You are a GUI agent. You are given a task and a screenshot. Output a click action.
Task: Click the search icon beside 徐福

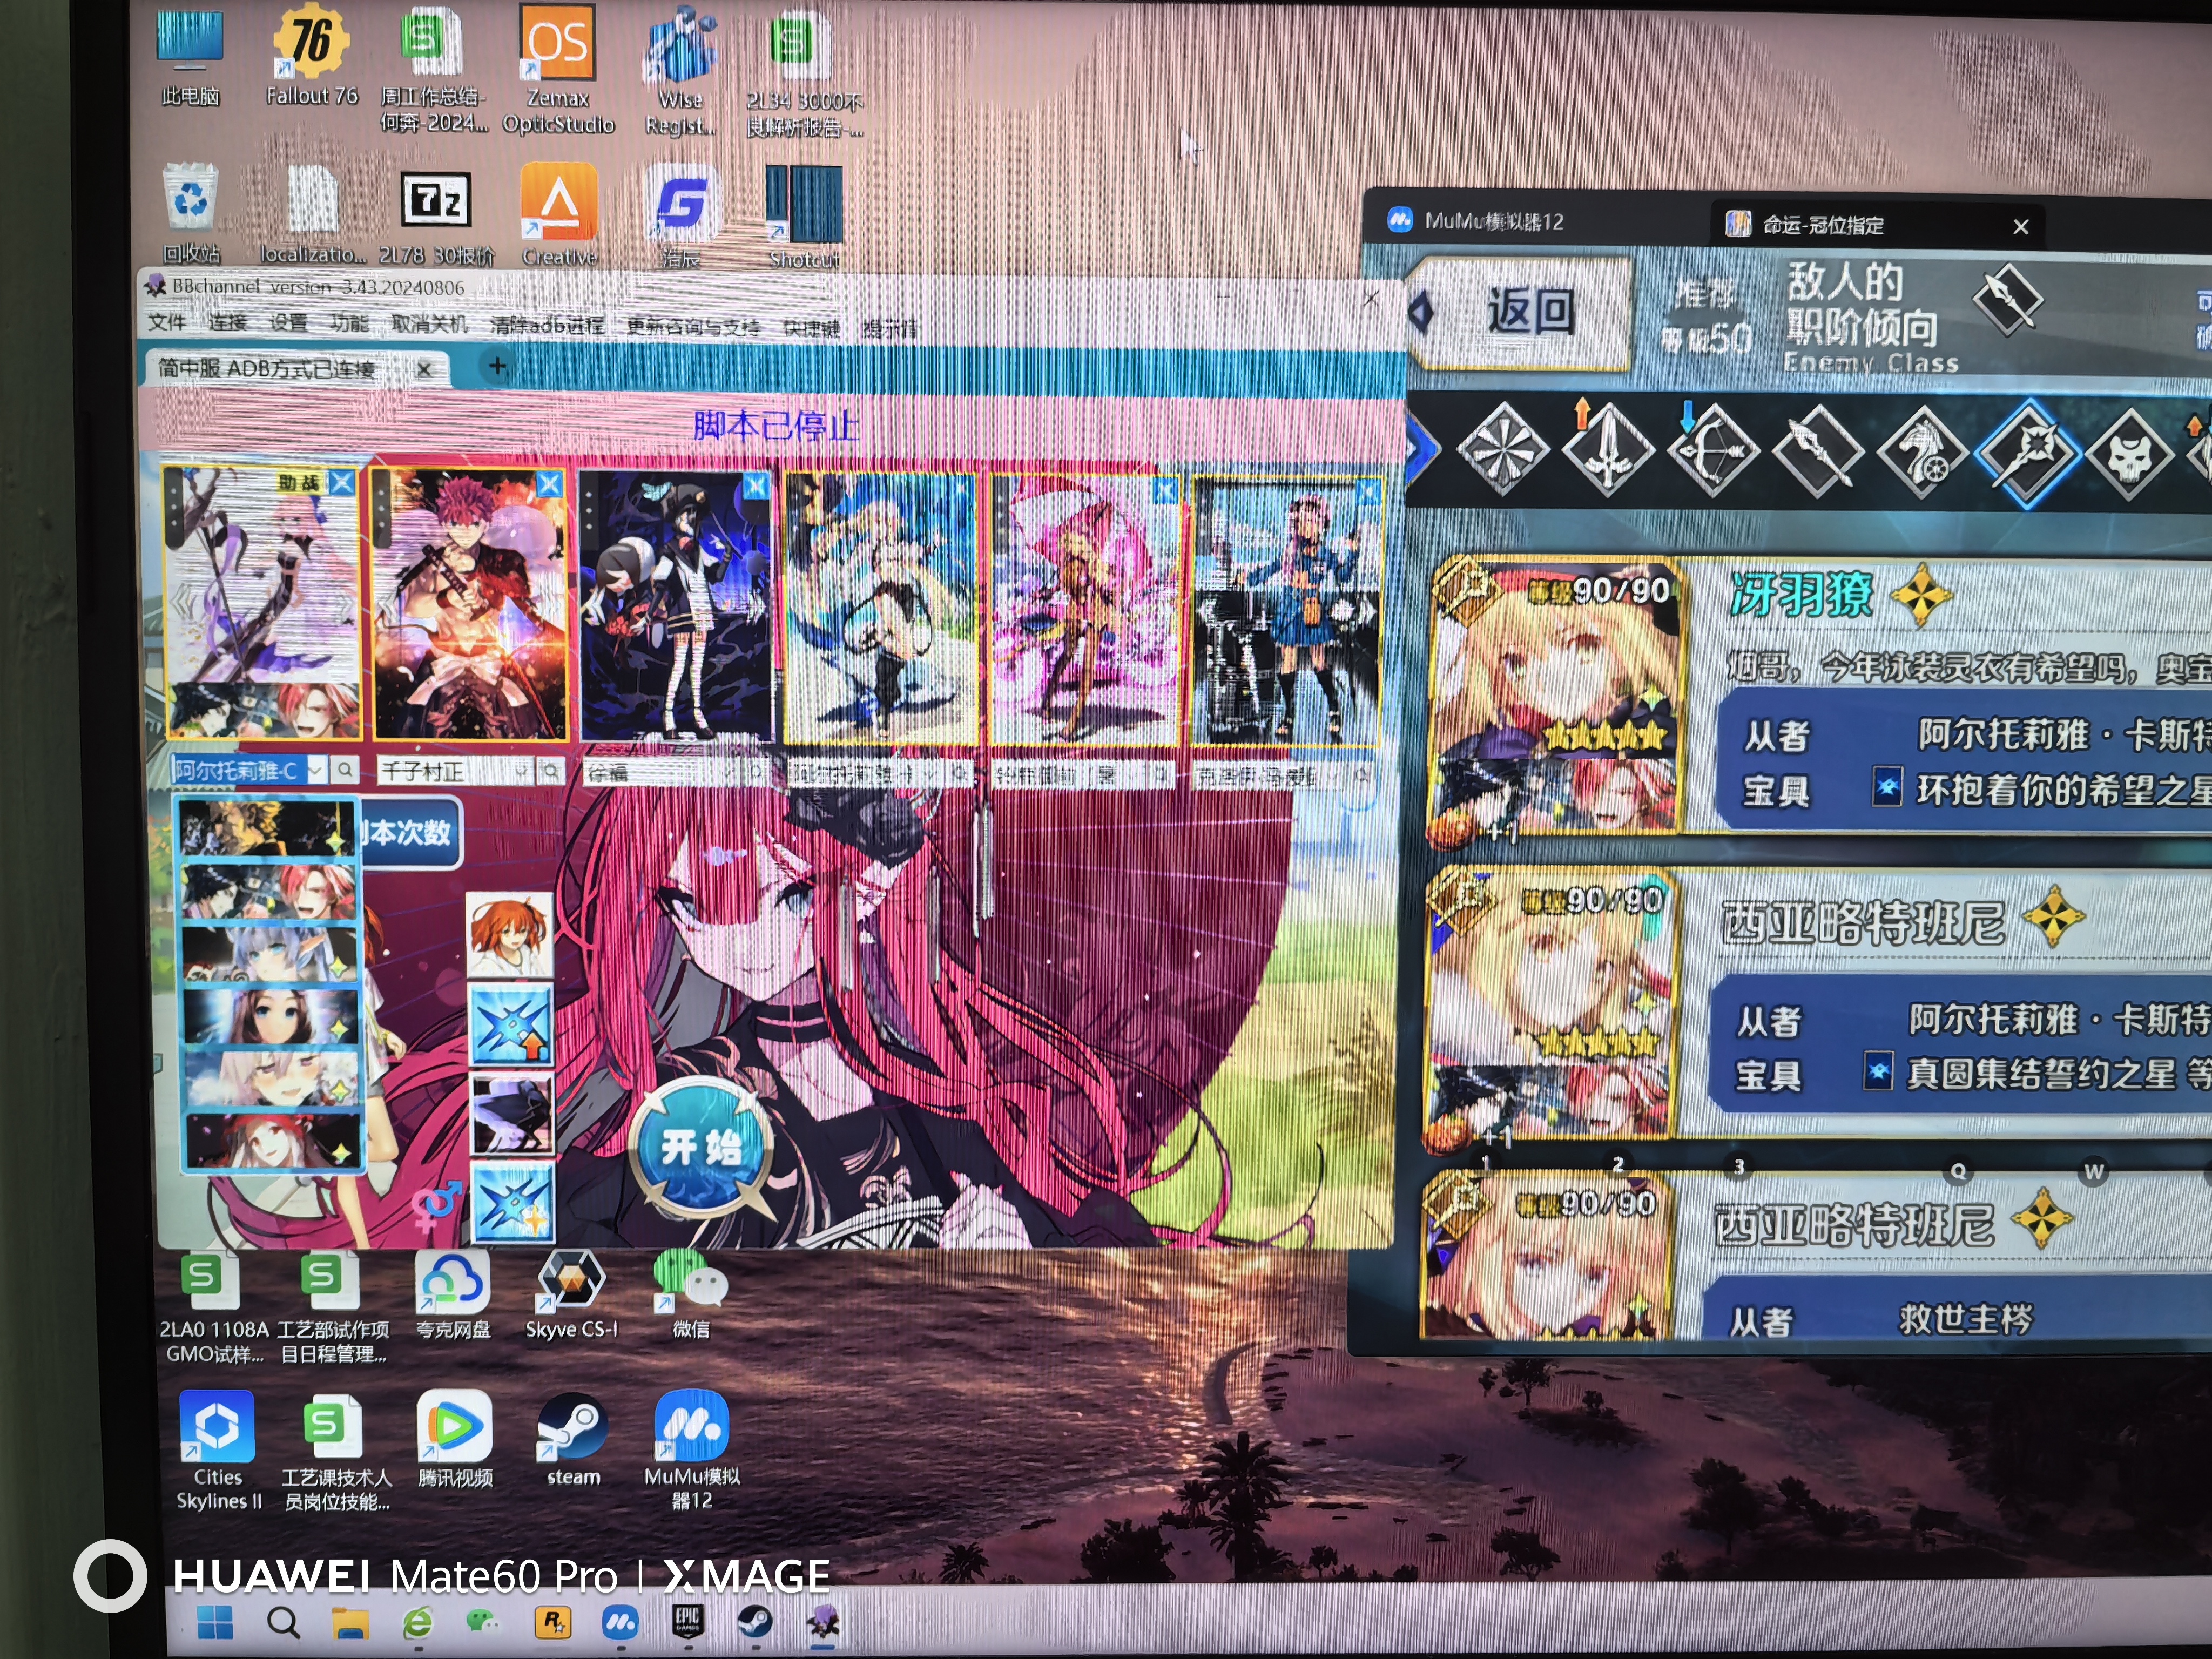(756, 773)
